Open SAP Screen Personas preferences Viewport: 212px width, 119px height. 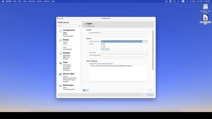(x=69, y=80)
